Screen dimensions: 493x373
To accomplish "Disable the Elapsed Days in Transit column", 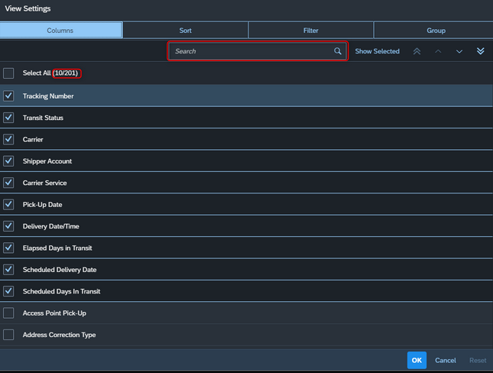I will coord(8,248).
